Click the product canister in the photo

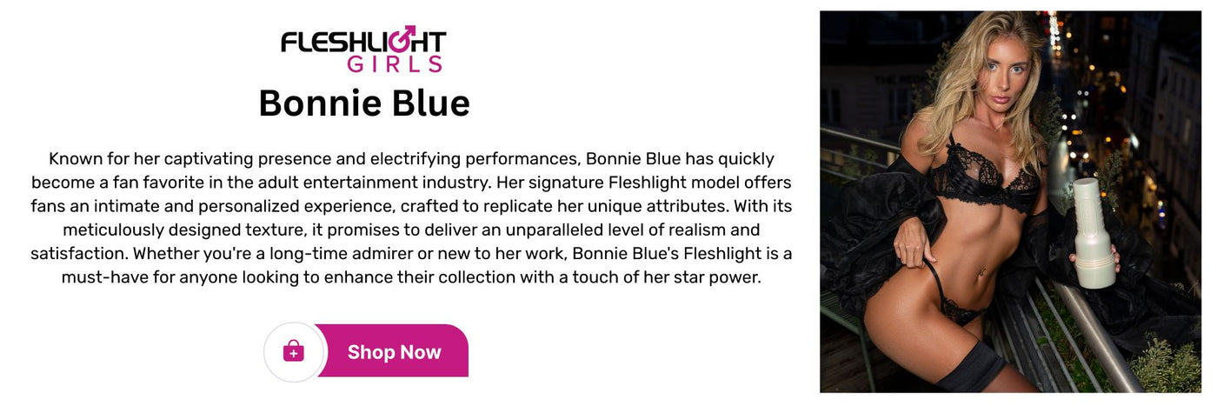pos(1094,232)
